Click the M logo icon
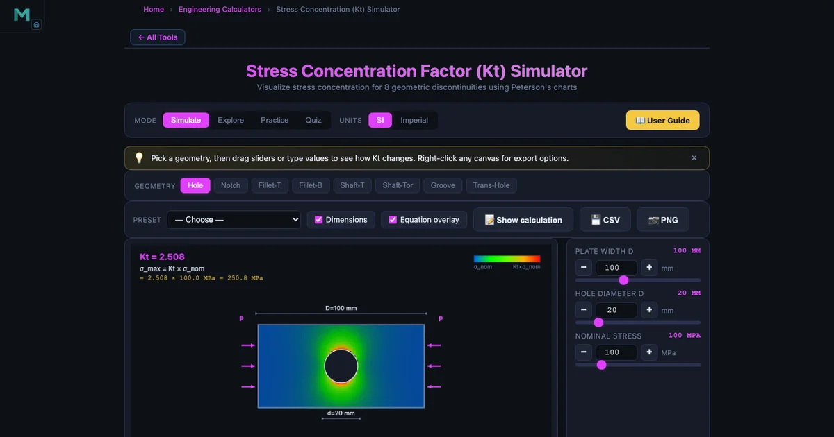This screenshot has height=437, width=834. click(x=22, y=15)
